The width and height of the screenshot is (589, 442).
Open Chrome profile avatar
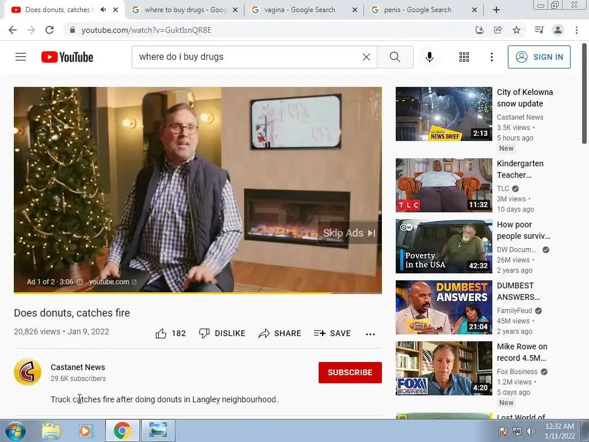[x=558, y=30]
